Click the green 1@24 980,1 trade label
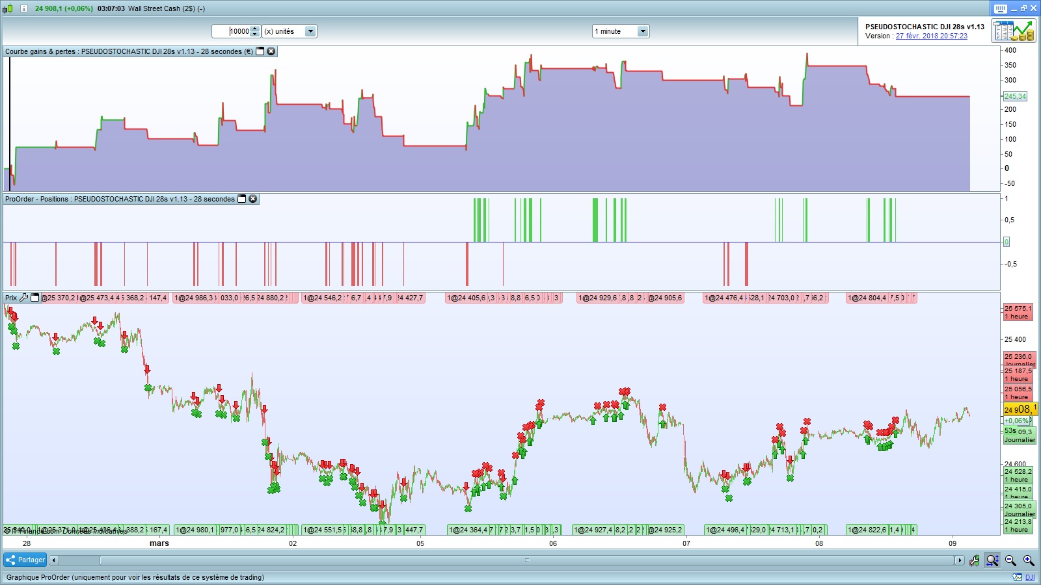The image size is (1041, 585). click(195, 530)
